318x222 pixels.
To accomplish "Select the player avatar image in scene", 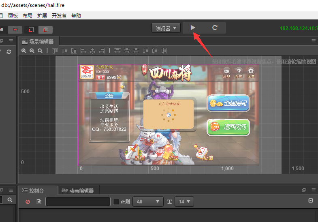I will 87,72.
